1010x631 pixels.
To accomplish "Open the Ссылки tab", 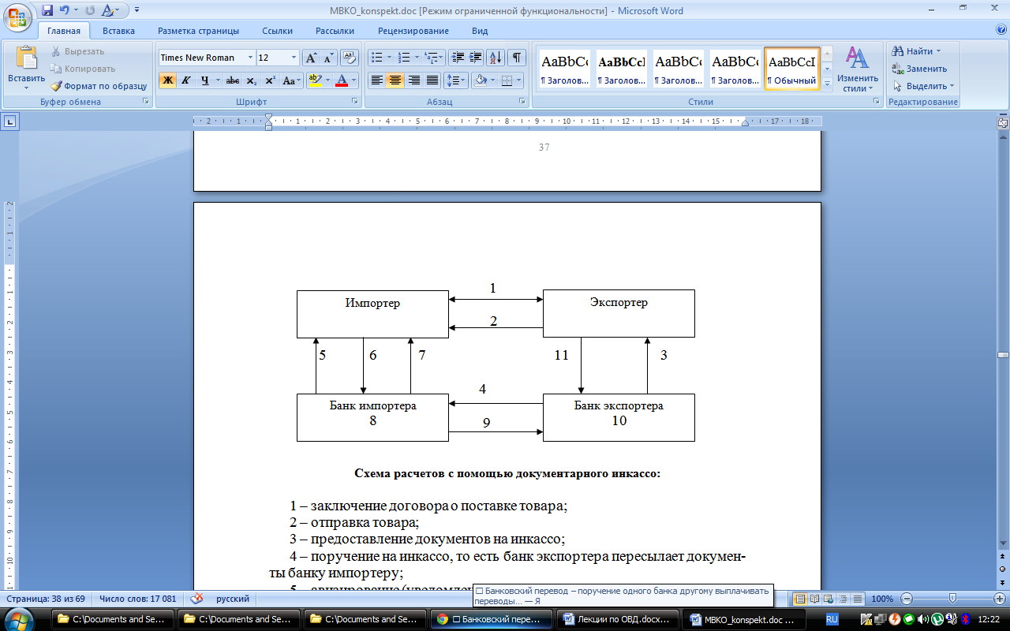I will 278,31.
